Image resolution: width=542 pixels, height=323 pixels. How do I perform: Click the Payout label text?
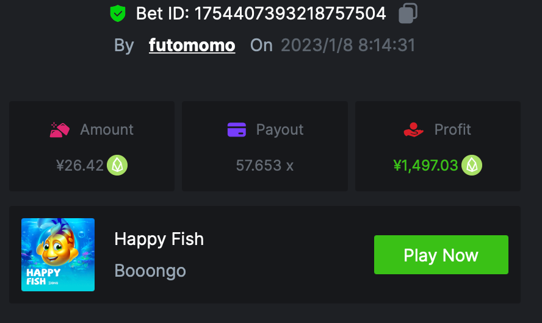point(280,130)
